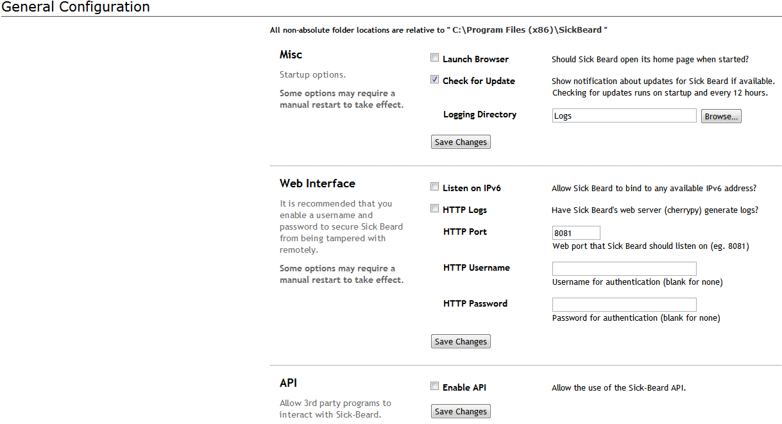The height and width of the screenshot is (424, 782).
Task: Tick the Launch Browser checkbox
Action: (435, 58)
